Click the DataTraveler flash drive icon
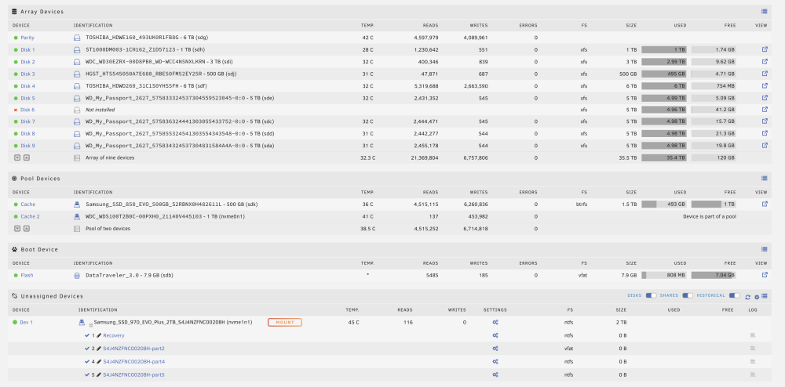 coord(77,275)
